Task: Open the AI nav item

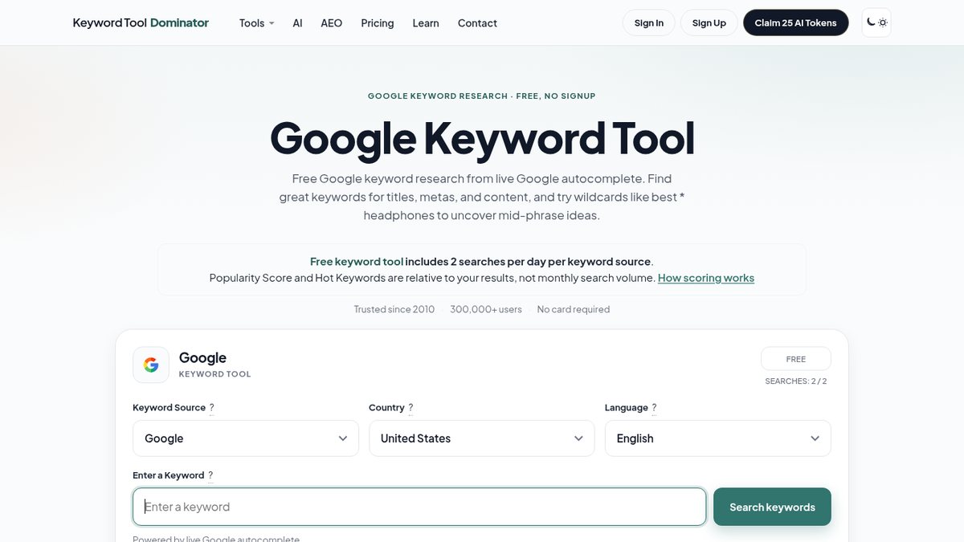Action: 297,22
